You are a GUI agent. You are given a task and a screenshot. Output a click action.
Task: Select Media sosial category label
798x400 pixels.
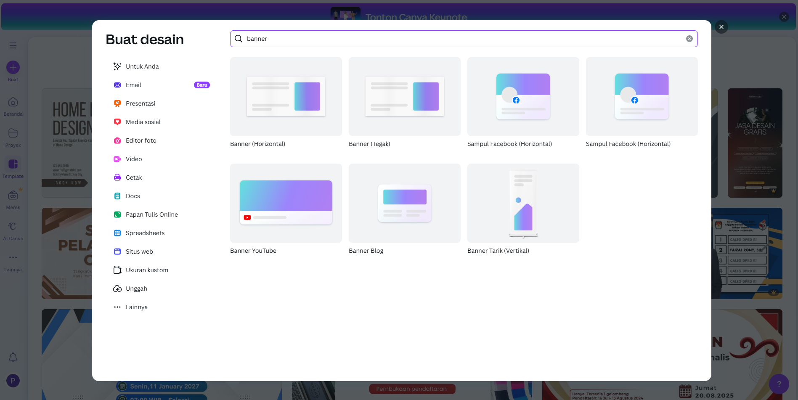(x=143, y=122)
